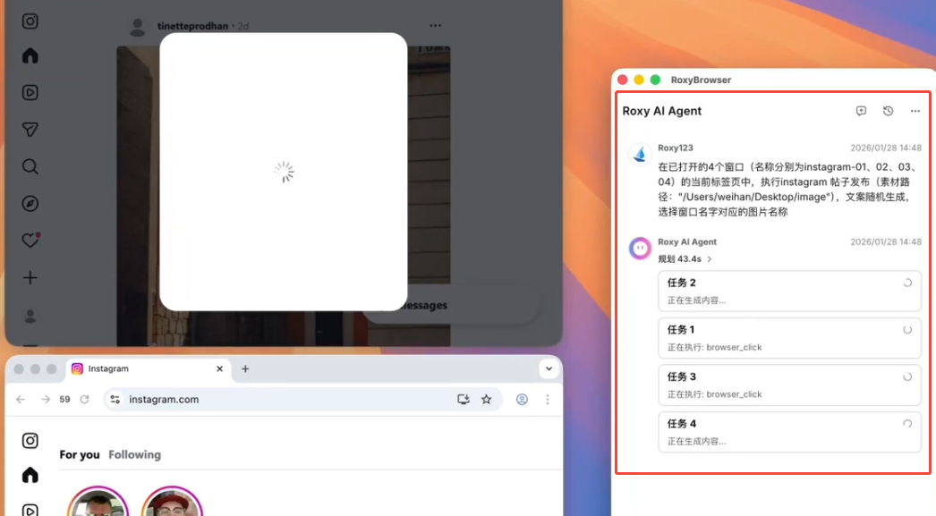Close the Instagram browser tab
Image resolution: width=936 pixels, height=516 pixels.
(x=220, y=368)
